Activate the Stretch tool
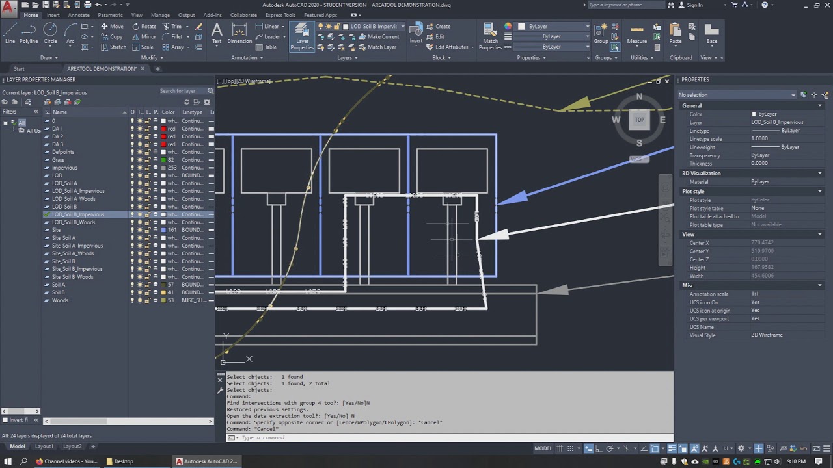The height and width of the screenshot is (468, 833). click(113, 47)
